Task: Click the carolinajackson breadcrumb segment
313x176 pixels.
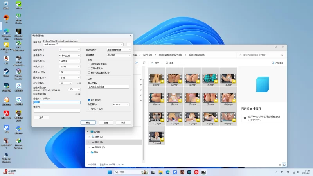Action: pos(197,55)
